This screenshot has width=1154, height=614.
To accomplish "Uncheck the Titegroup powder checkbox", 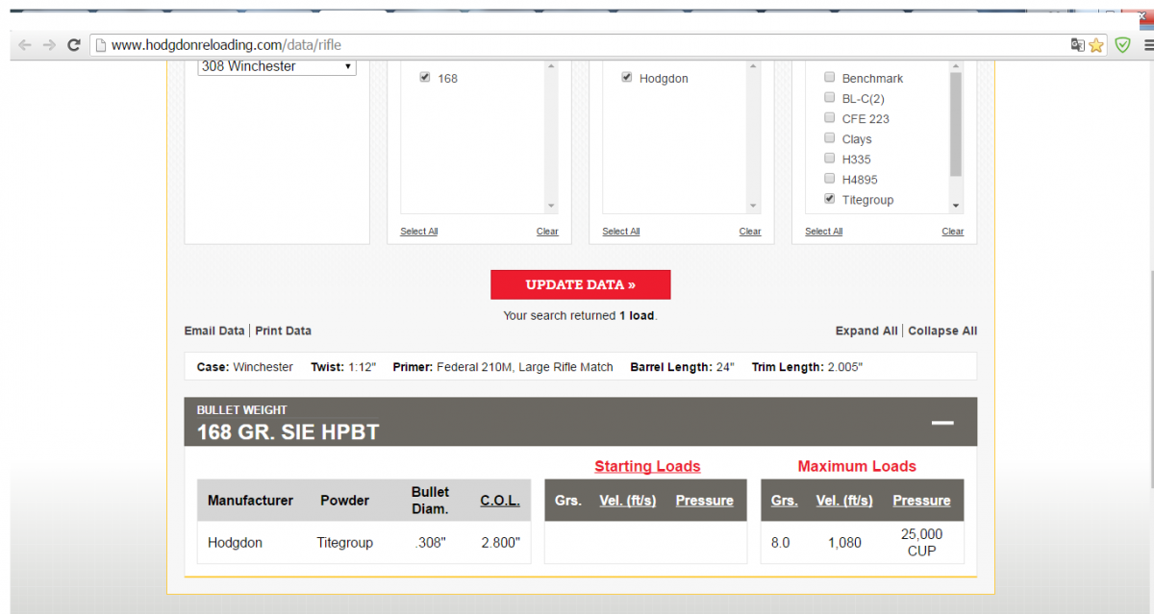I will pyautogui.click(x=830, y=199).
